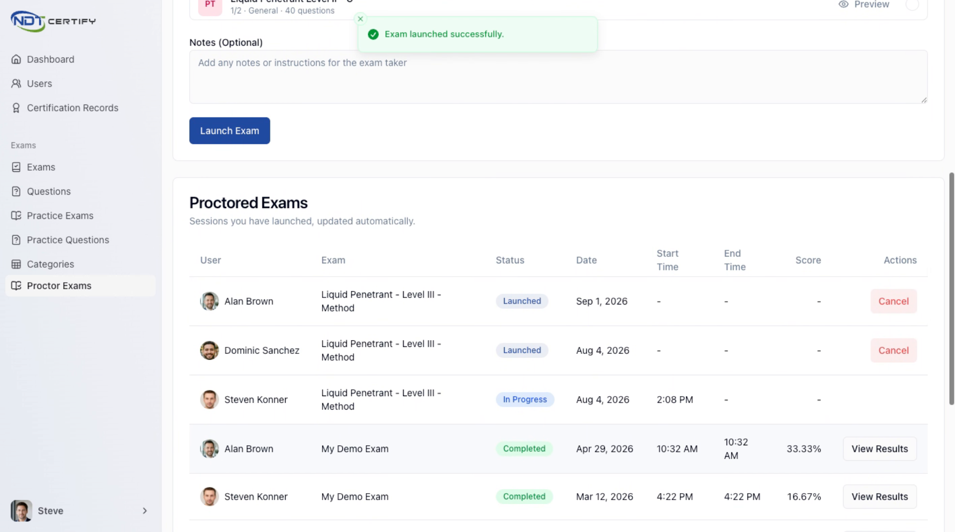
Task: Click the notes textarea resize handle
Action: [x=924, y=100]
